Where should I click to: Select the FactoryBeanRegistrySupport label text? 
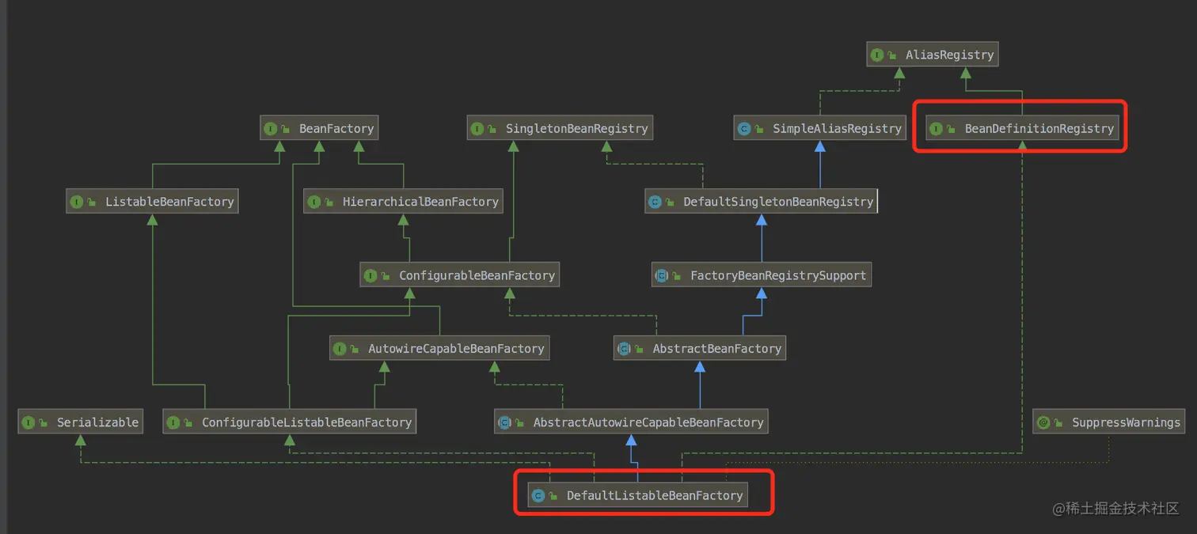(778, 276)
